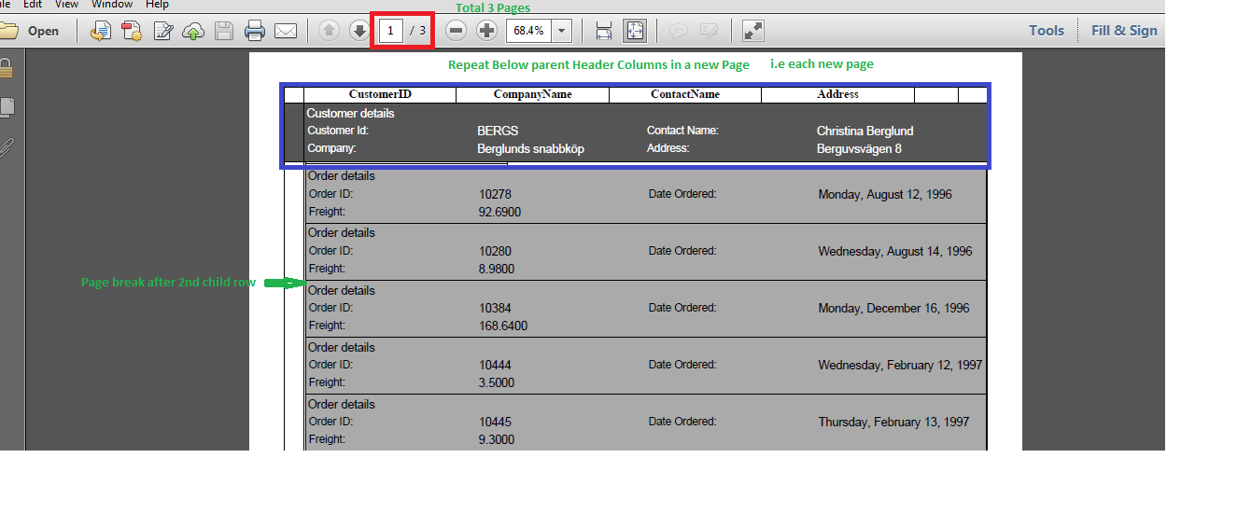Click date 'Monday, August 12, 1996'
This screenshot has height=527, width=1251.
point(885,195)
